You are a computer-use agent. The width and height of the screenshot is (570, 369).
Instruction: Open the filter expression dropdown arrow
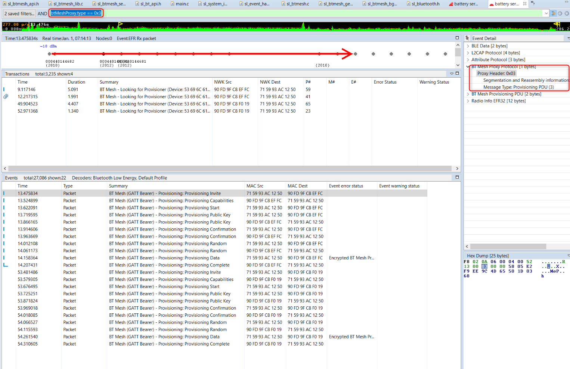(546, 13)
